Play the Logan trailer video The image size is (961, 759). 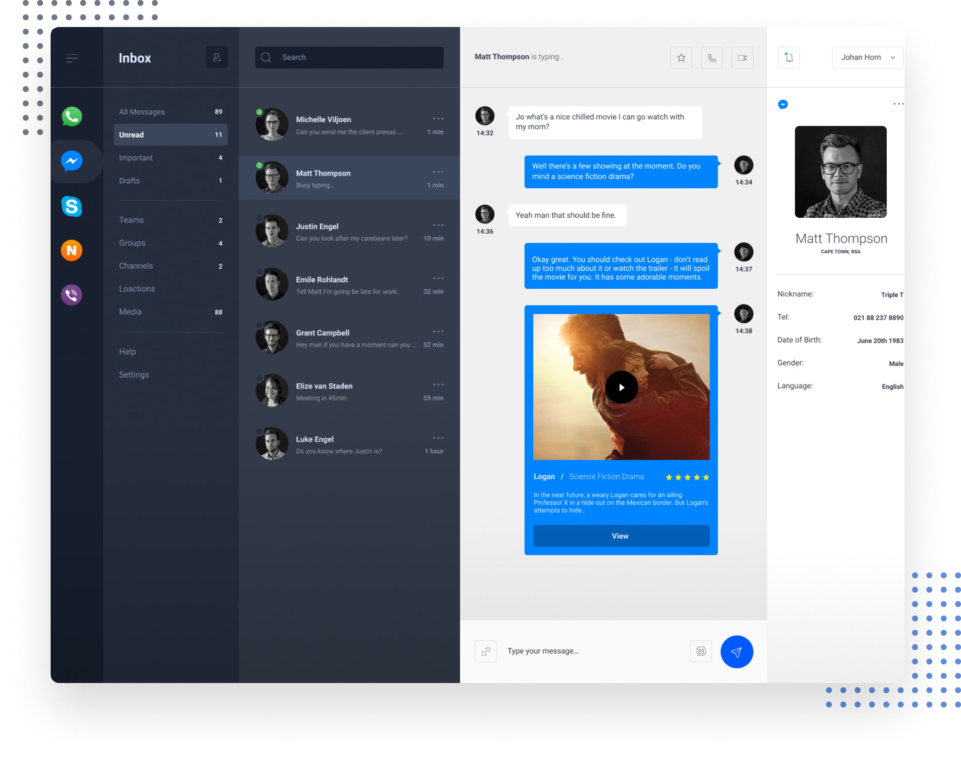click(621, 387)
